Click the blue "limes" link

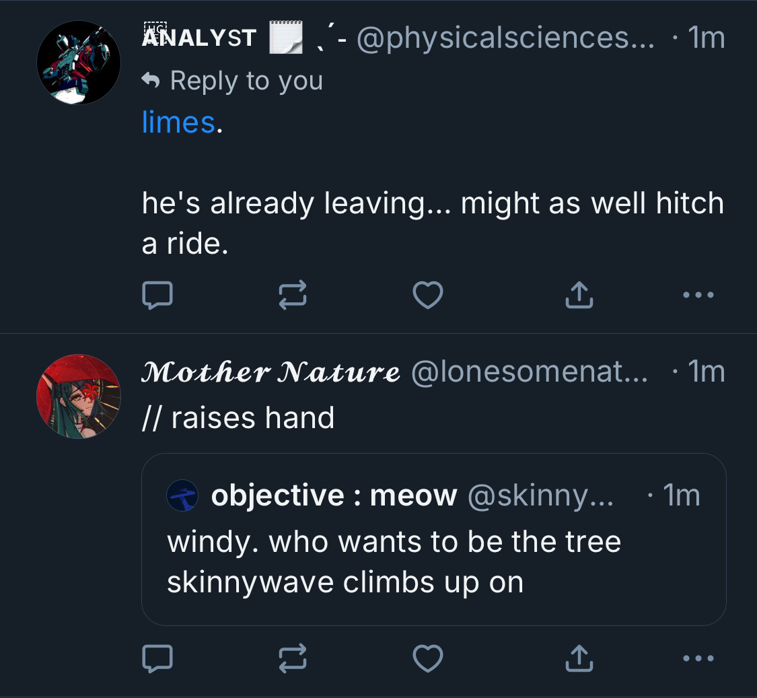(178, 123)
